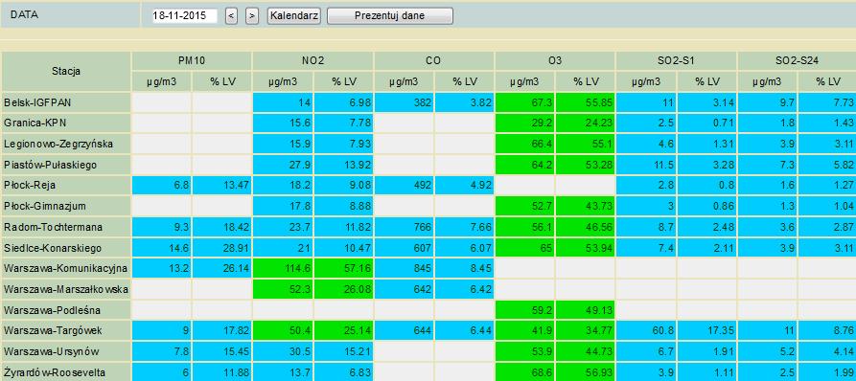Viewport: 856px width, 381px height.
Task: Click PM10 value 14.6 for Siedlce-Konarskiego
Action: click(x=162, y=248)
